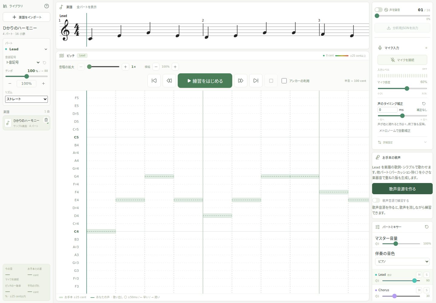Click the 楽譜をインポート button

26,17
